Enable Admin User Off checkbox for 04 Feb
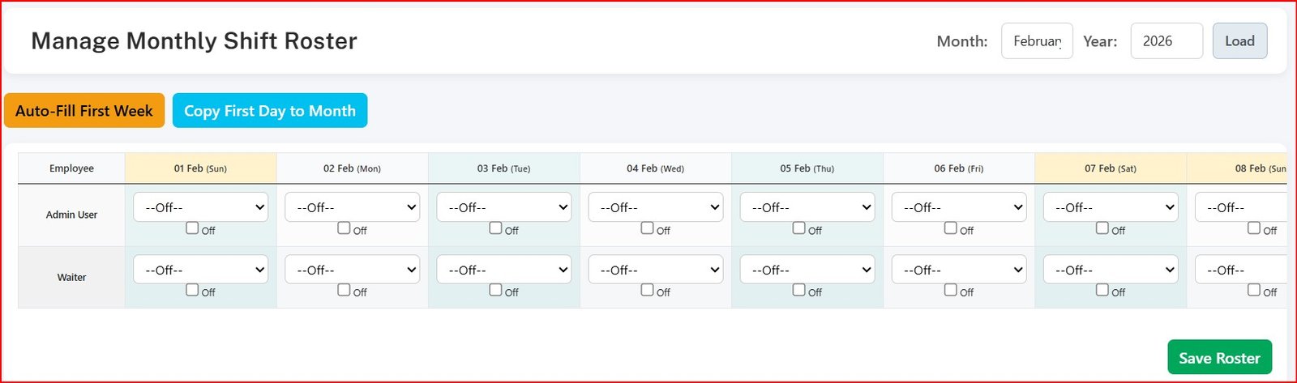The height and width of the screenshot is (383, 1297). click(x=647, y=228)
